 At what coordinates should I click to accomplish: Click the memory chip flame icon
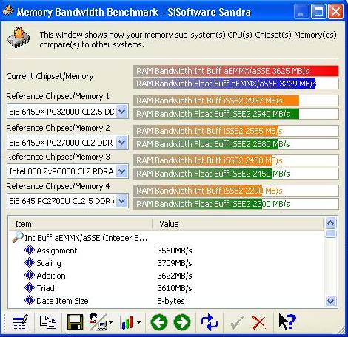(19, 38)
